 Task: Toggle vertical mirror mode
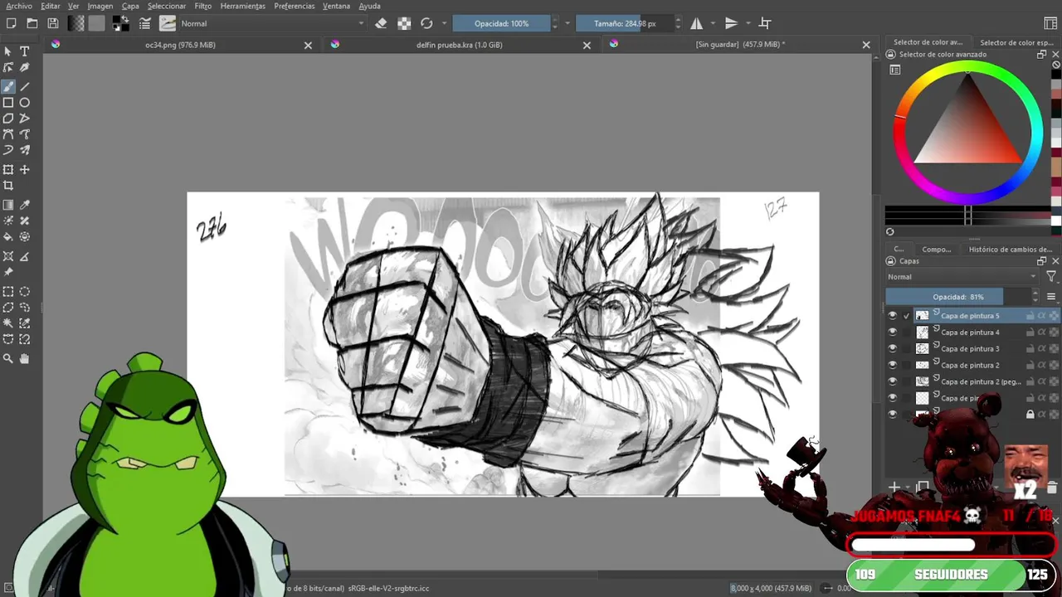(732, 23)
